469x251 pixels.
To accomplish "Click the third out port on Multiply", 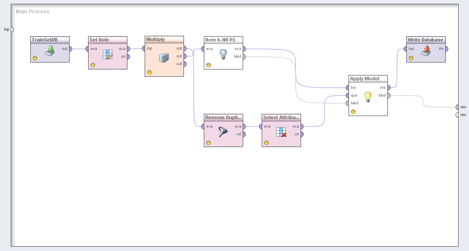I will [x=185, y=64].
